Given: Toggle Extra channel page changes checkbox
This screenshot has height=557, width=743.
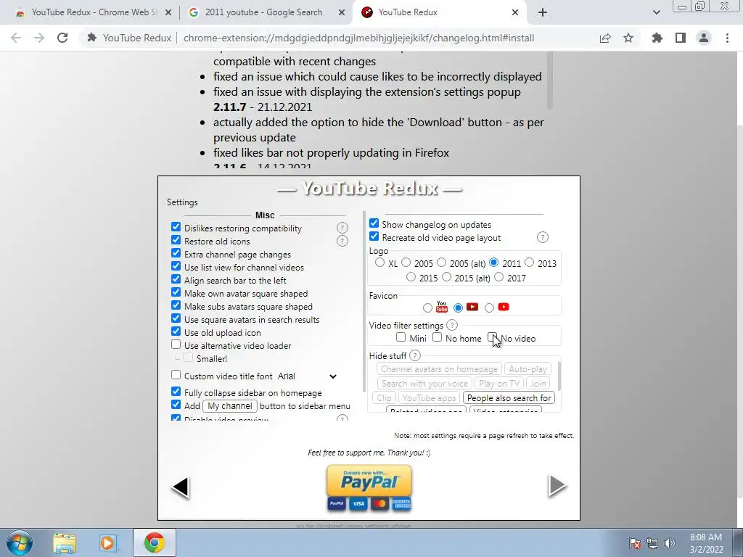Looking at the screenshot, I should tap(176, 253).
